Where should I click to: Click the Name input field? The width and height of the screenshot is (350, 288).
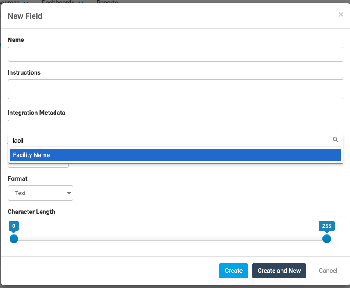[x=176, y=54]
